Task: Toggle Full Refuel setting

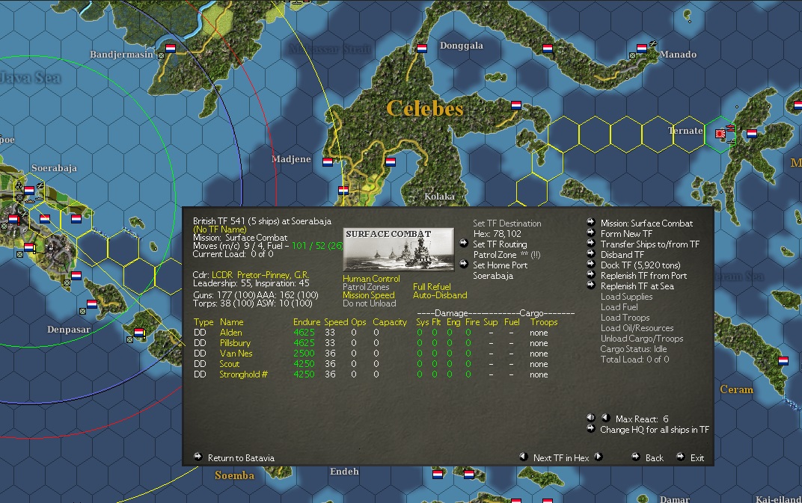Action: (432, 287)
